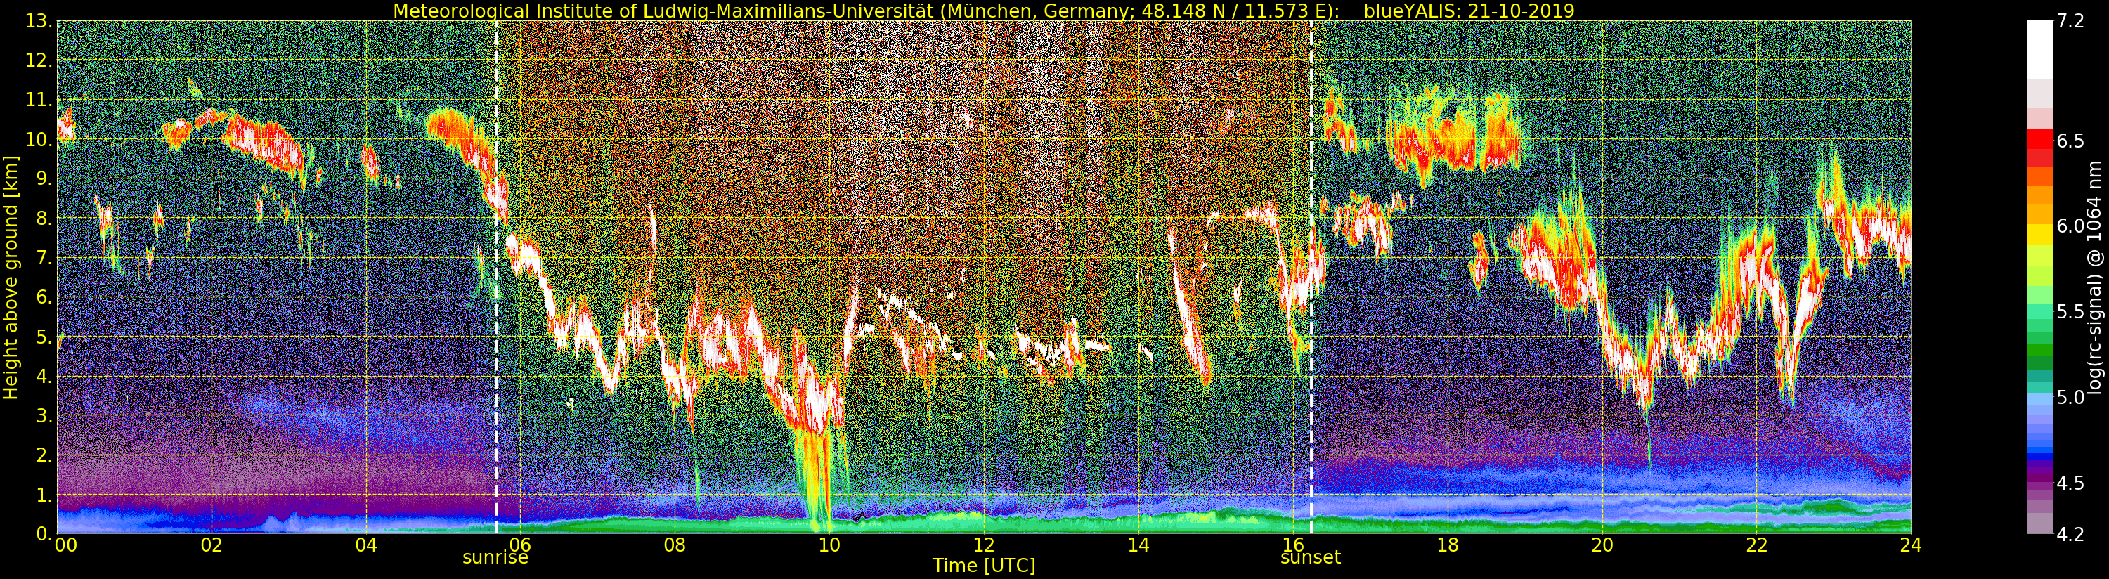This screenshot has width=2109, height=579.
Task: Click the 'Height above ground [km]' axis label
Action: pyautogui.click(x=11, y=278)
